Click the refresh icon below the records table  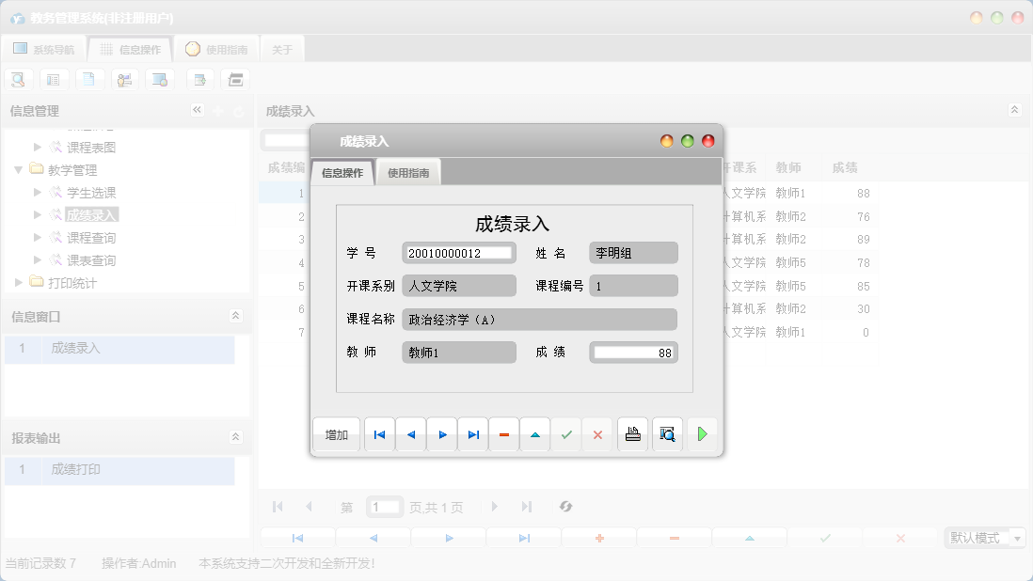pyautogui.click(x=565, y=506)
